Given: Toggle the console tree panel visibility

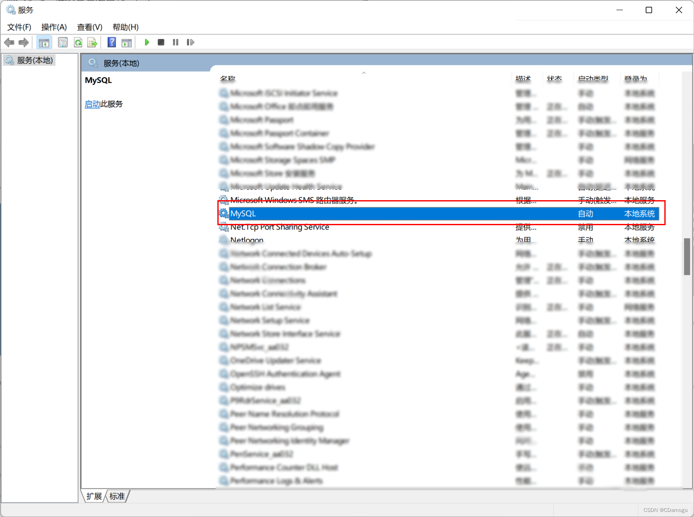Looking at the screenshot, I should (x=44, y=42).
